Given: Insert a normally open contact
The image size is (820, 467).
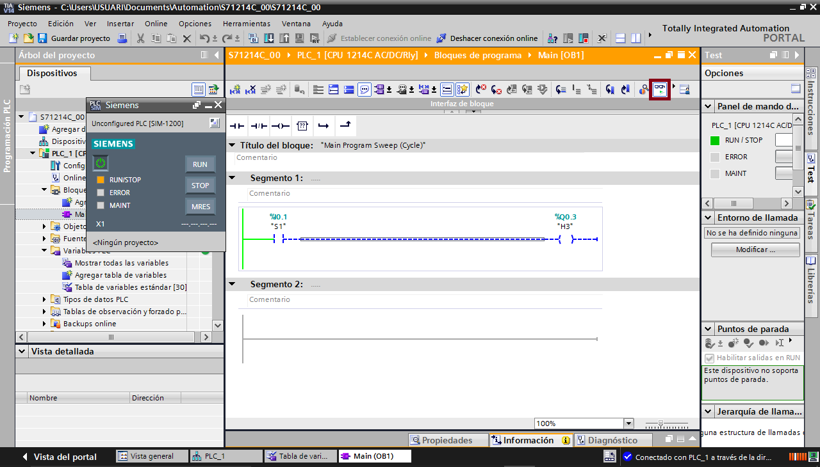Looking at the screenshot, I should (237, 126).
